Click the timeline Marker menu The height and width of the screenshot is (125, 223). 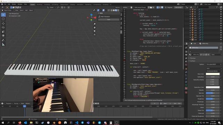pos(28,103)
